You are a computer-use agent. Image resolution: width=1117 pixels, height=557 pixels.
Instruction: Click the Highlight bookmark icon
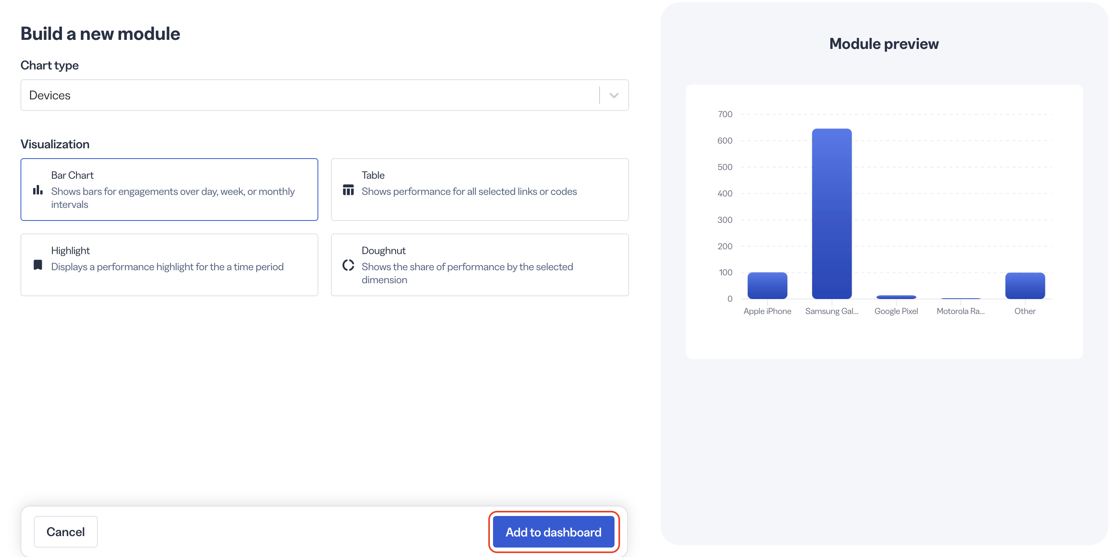click(38, 265)
